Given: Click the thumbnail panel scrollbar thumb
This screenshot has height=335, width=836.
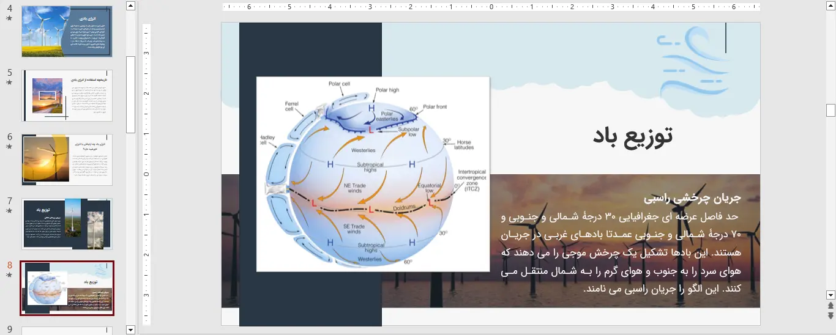Looking at the screenshot, I should point(130,95).
